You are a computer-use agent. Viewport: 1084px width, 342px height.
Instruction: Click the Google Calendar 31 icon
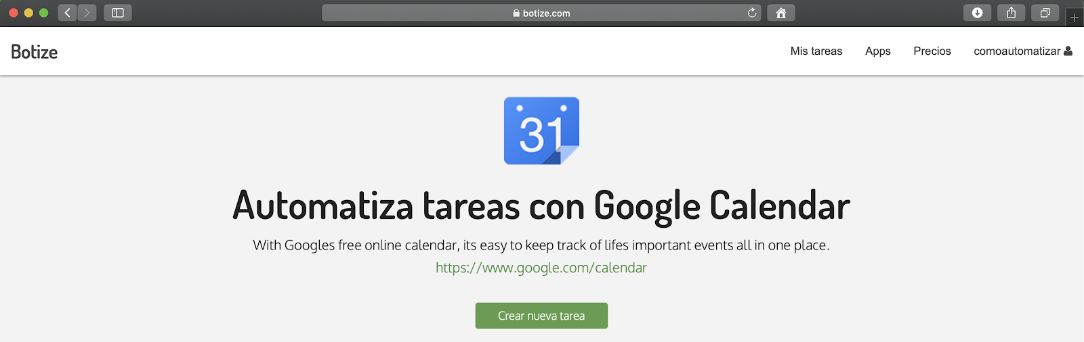[x=541, y=130]
